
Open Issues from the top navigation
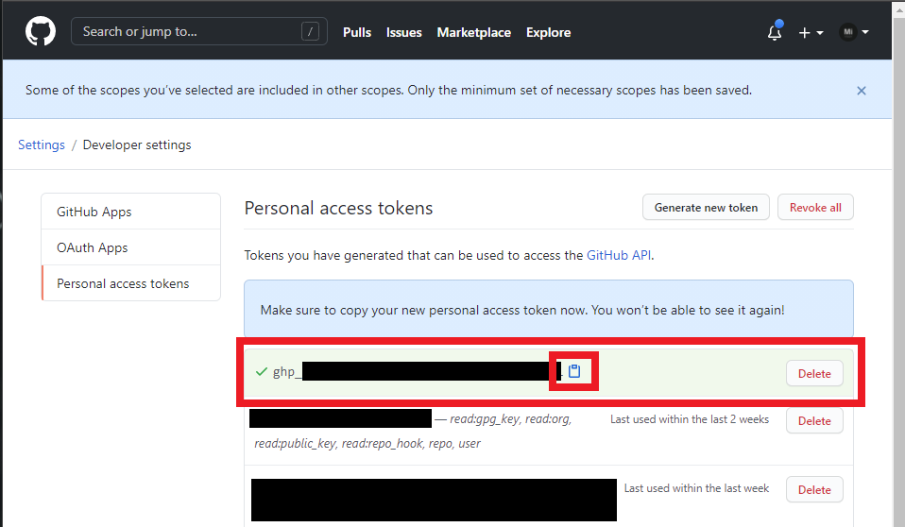tap(404, 32)
